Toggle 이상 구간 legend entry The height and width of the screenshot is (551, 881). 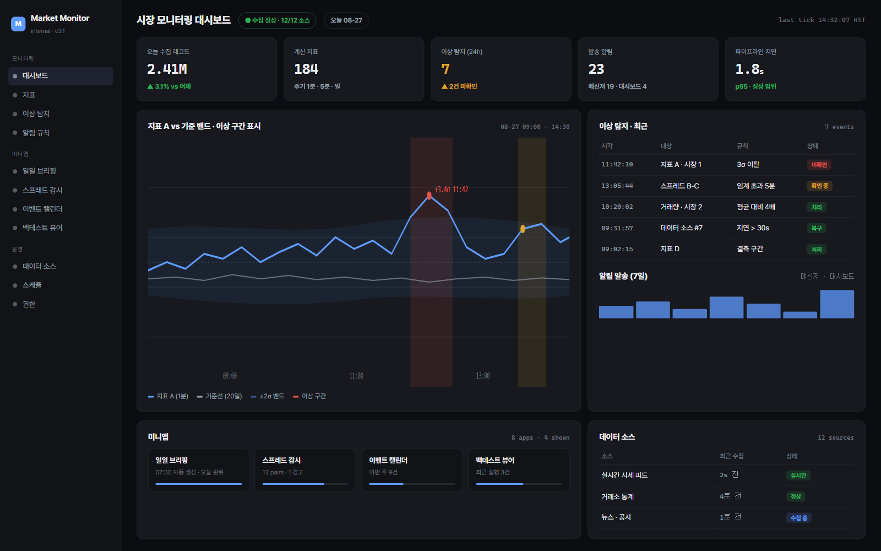coord(309,396)
